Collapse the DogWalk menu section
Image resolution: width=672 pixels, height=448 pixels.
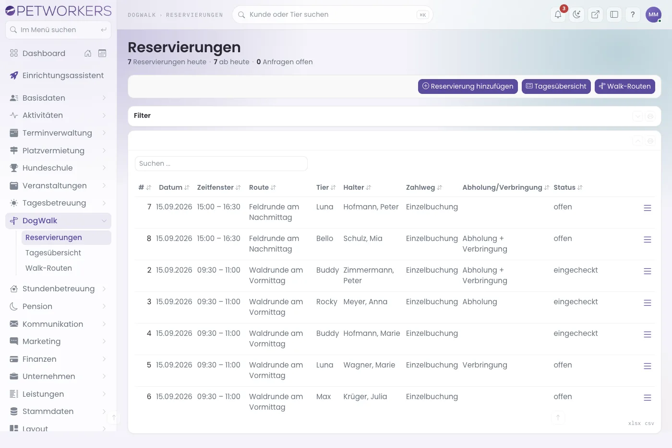coord(104,221)
